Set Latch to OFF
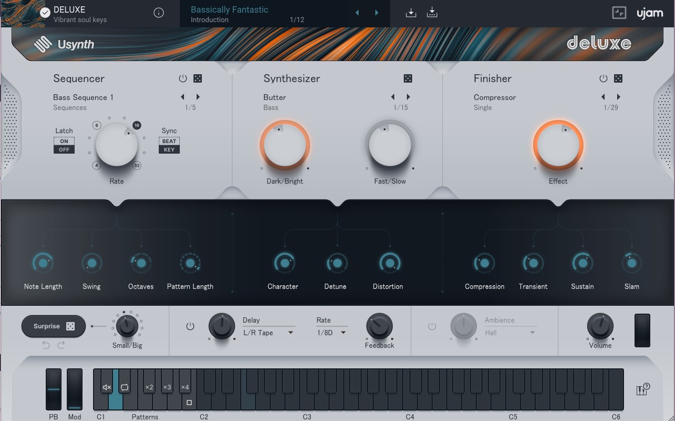This screenshot has width=675, height=421. [x=64, y=149]
